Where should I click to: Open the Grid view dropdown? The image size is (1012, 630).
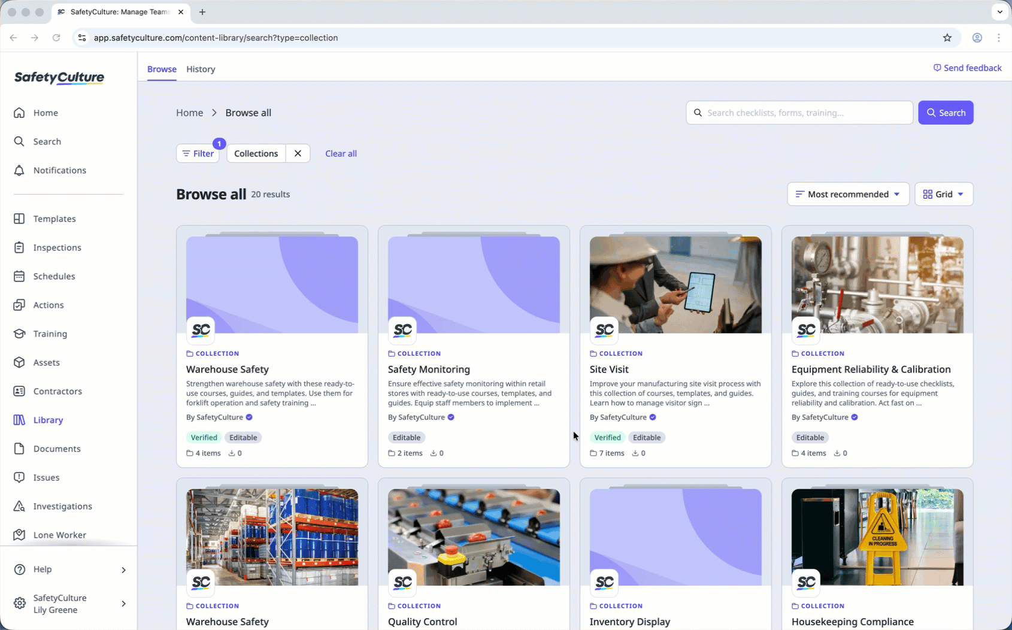click(x=944, y=194)
